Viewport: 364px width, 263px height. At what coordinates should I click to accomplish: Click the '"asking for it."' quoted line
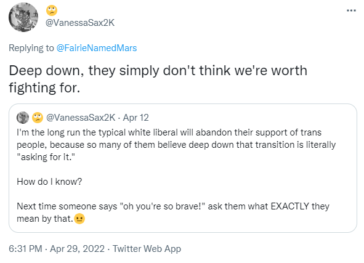click(46, 157)
